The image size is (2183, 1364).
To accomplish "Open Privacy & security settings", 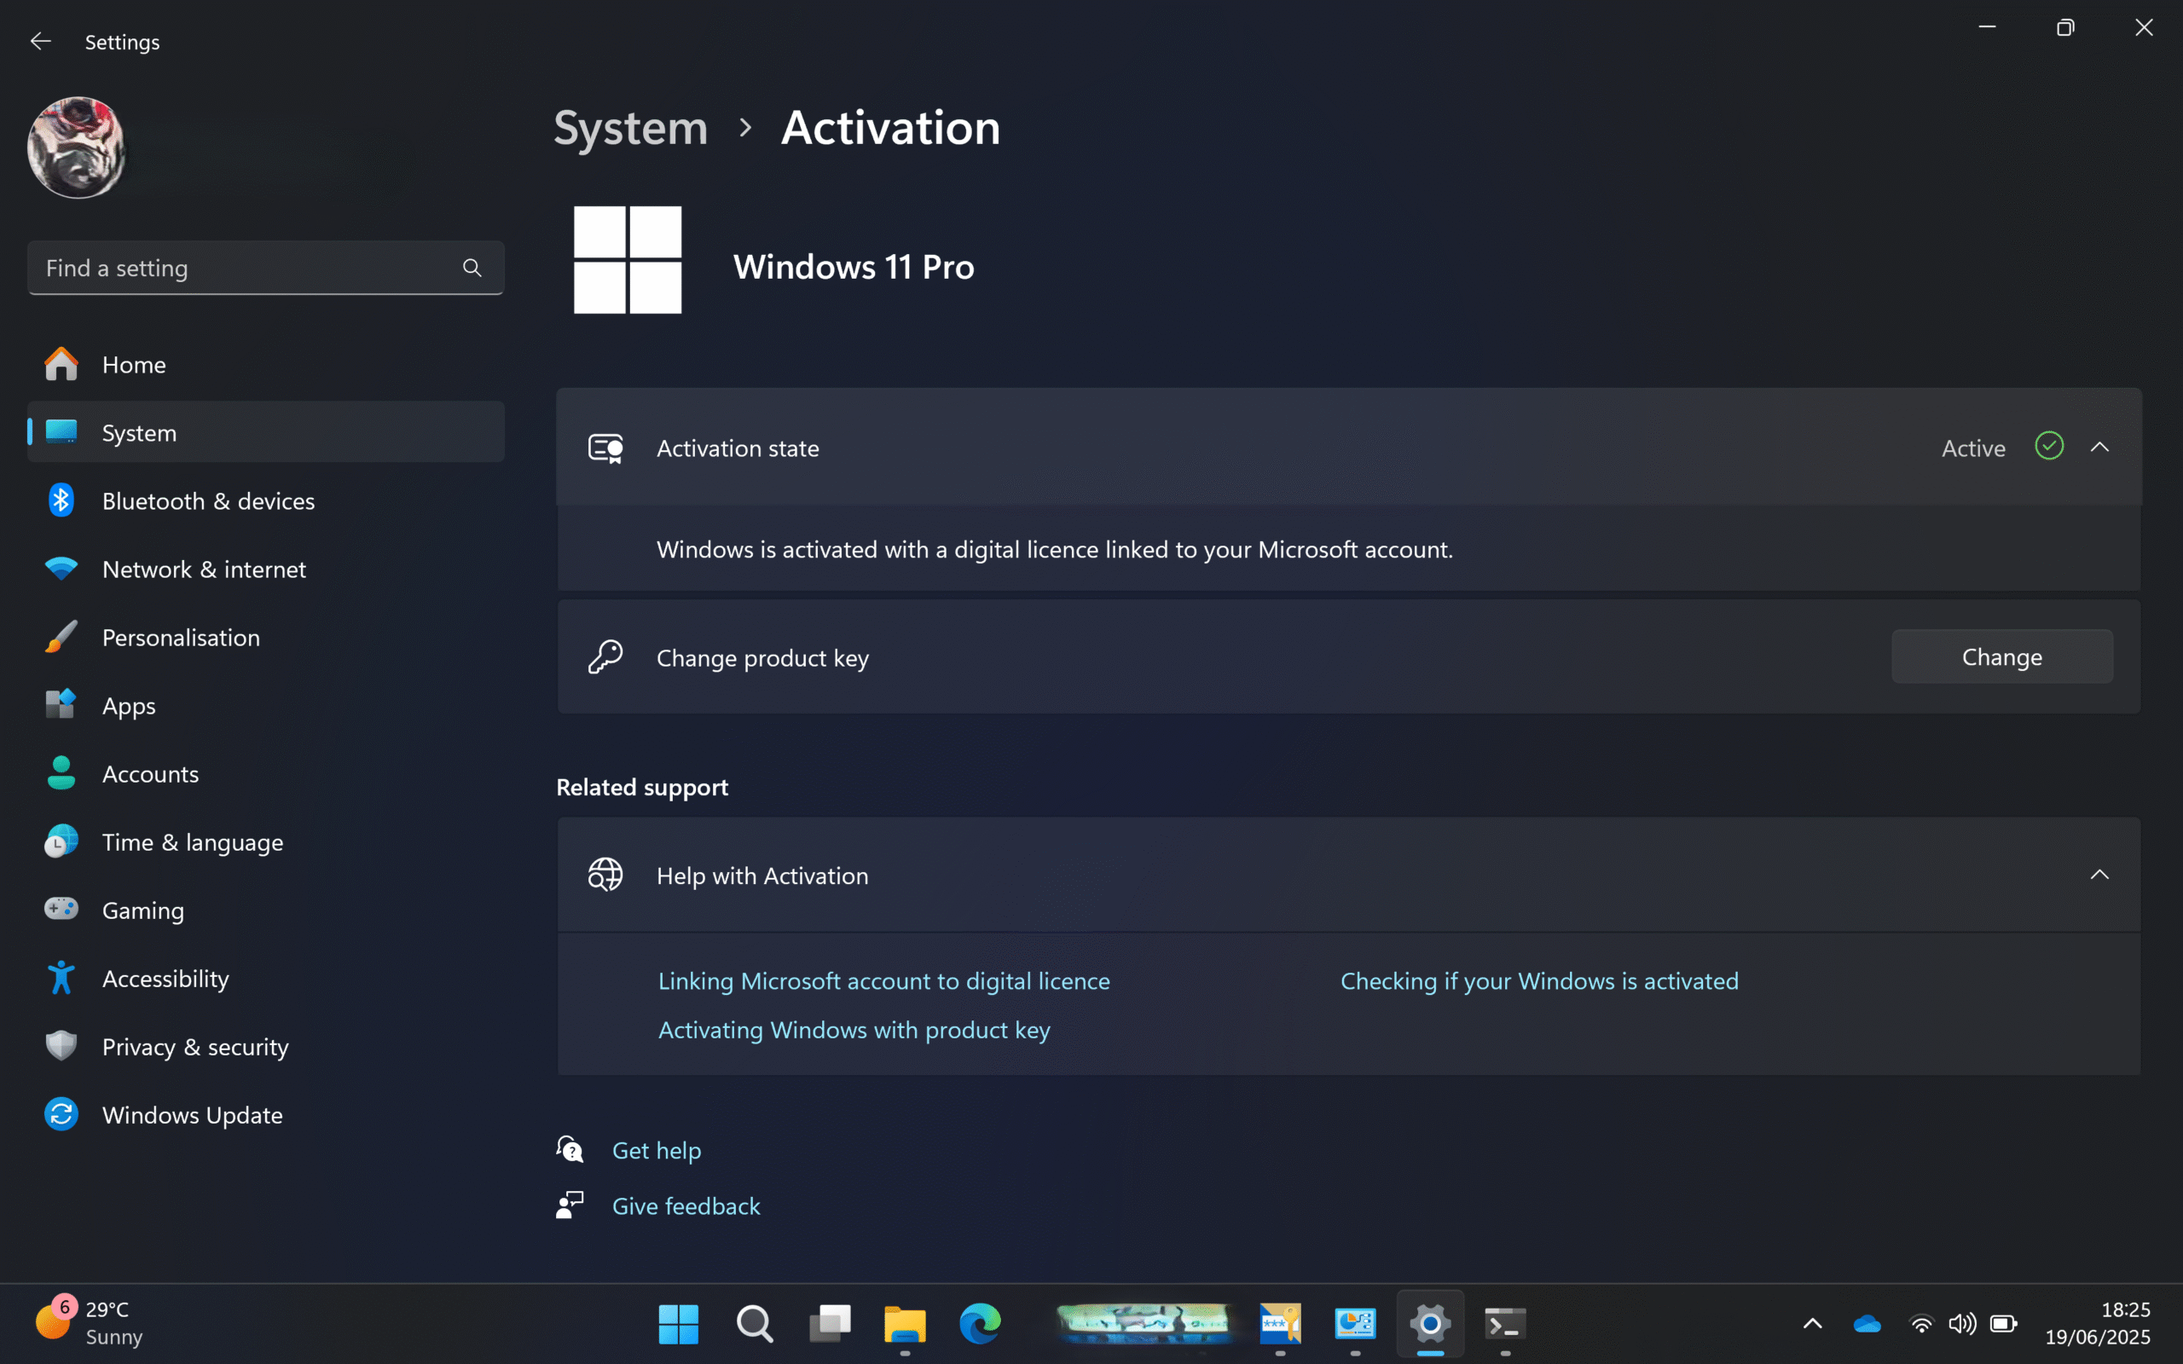I will click(x=265, y=1047).
